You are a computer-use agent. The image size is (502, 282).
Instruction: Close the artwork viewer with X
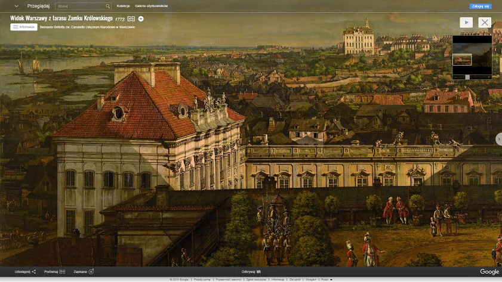485,23
